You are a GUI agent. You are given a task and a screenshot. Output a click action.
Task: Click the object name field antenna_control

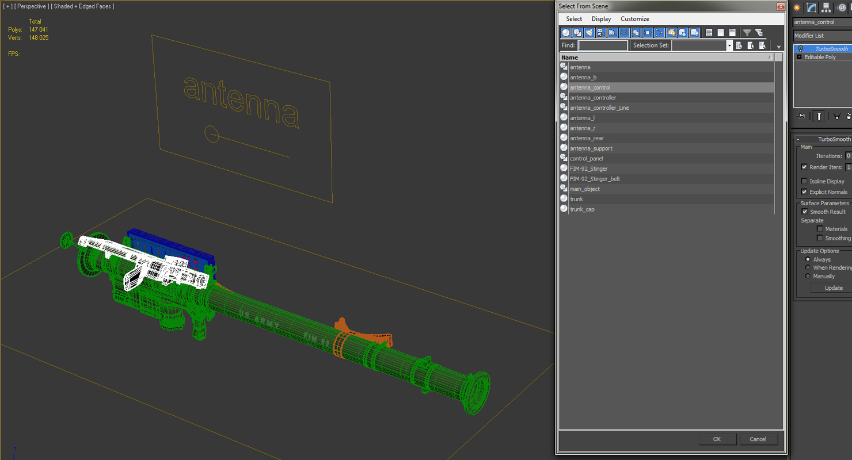822,22
